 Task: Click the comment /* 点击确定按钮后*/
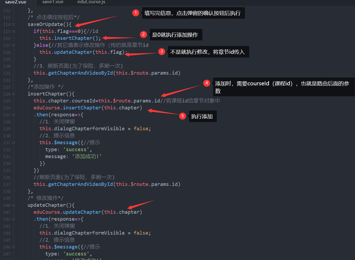[54, 17]
